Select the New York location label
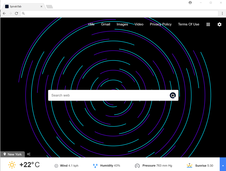This screenshot has height=171, width=226. point(14,154)
